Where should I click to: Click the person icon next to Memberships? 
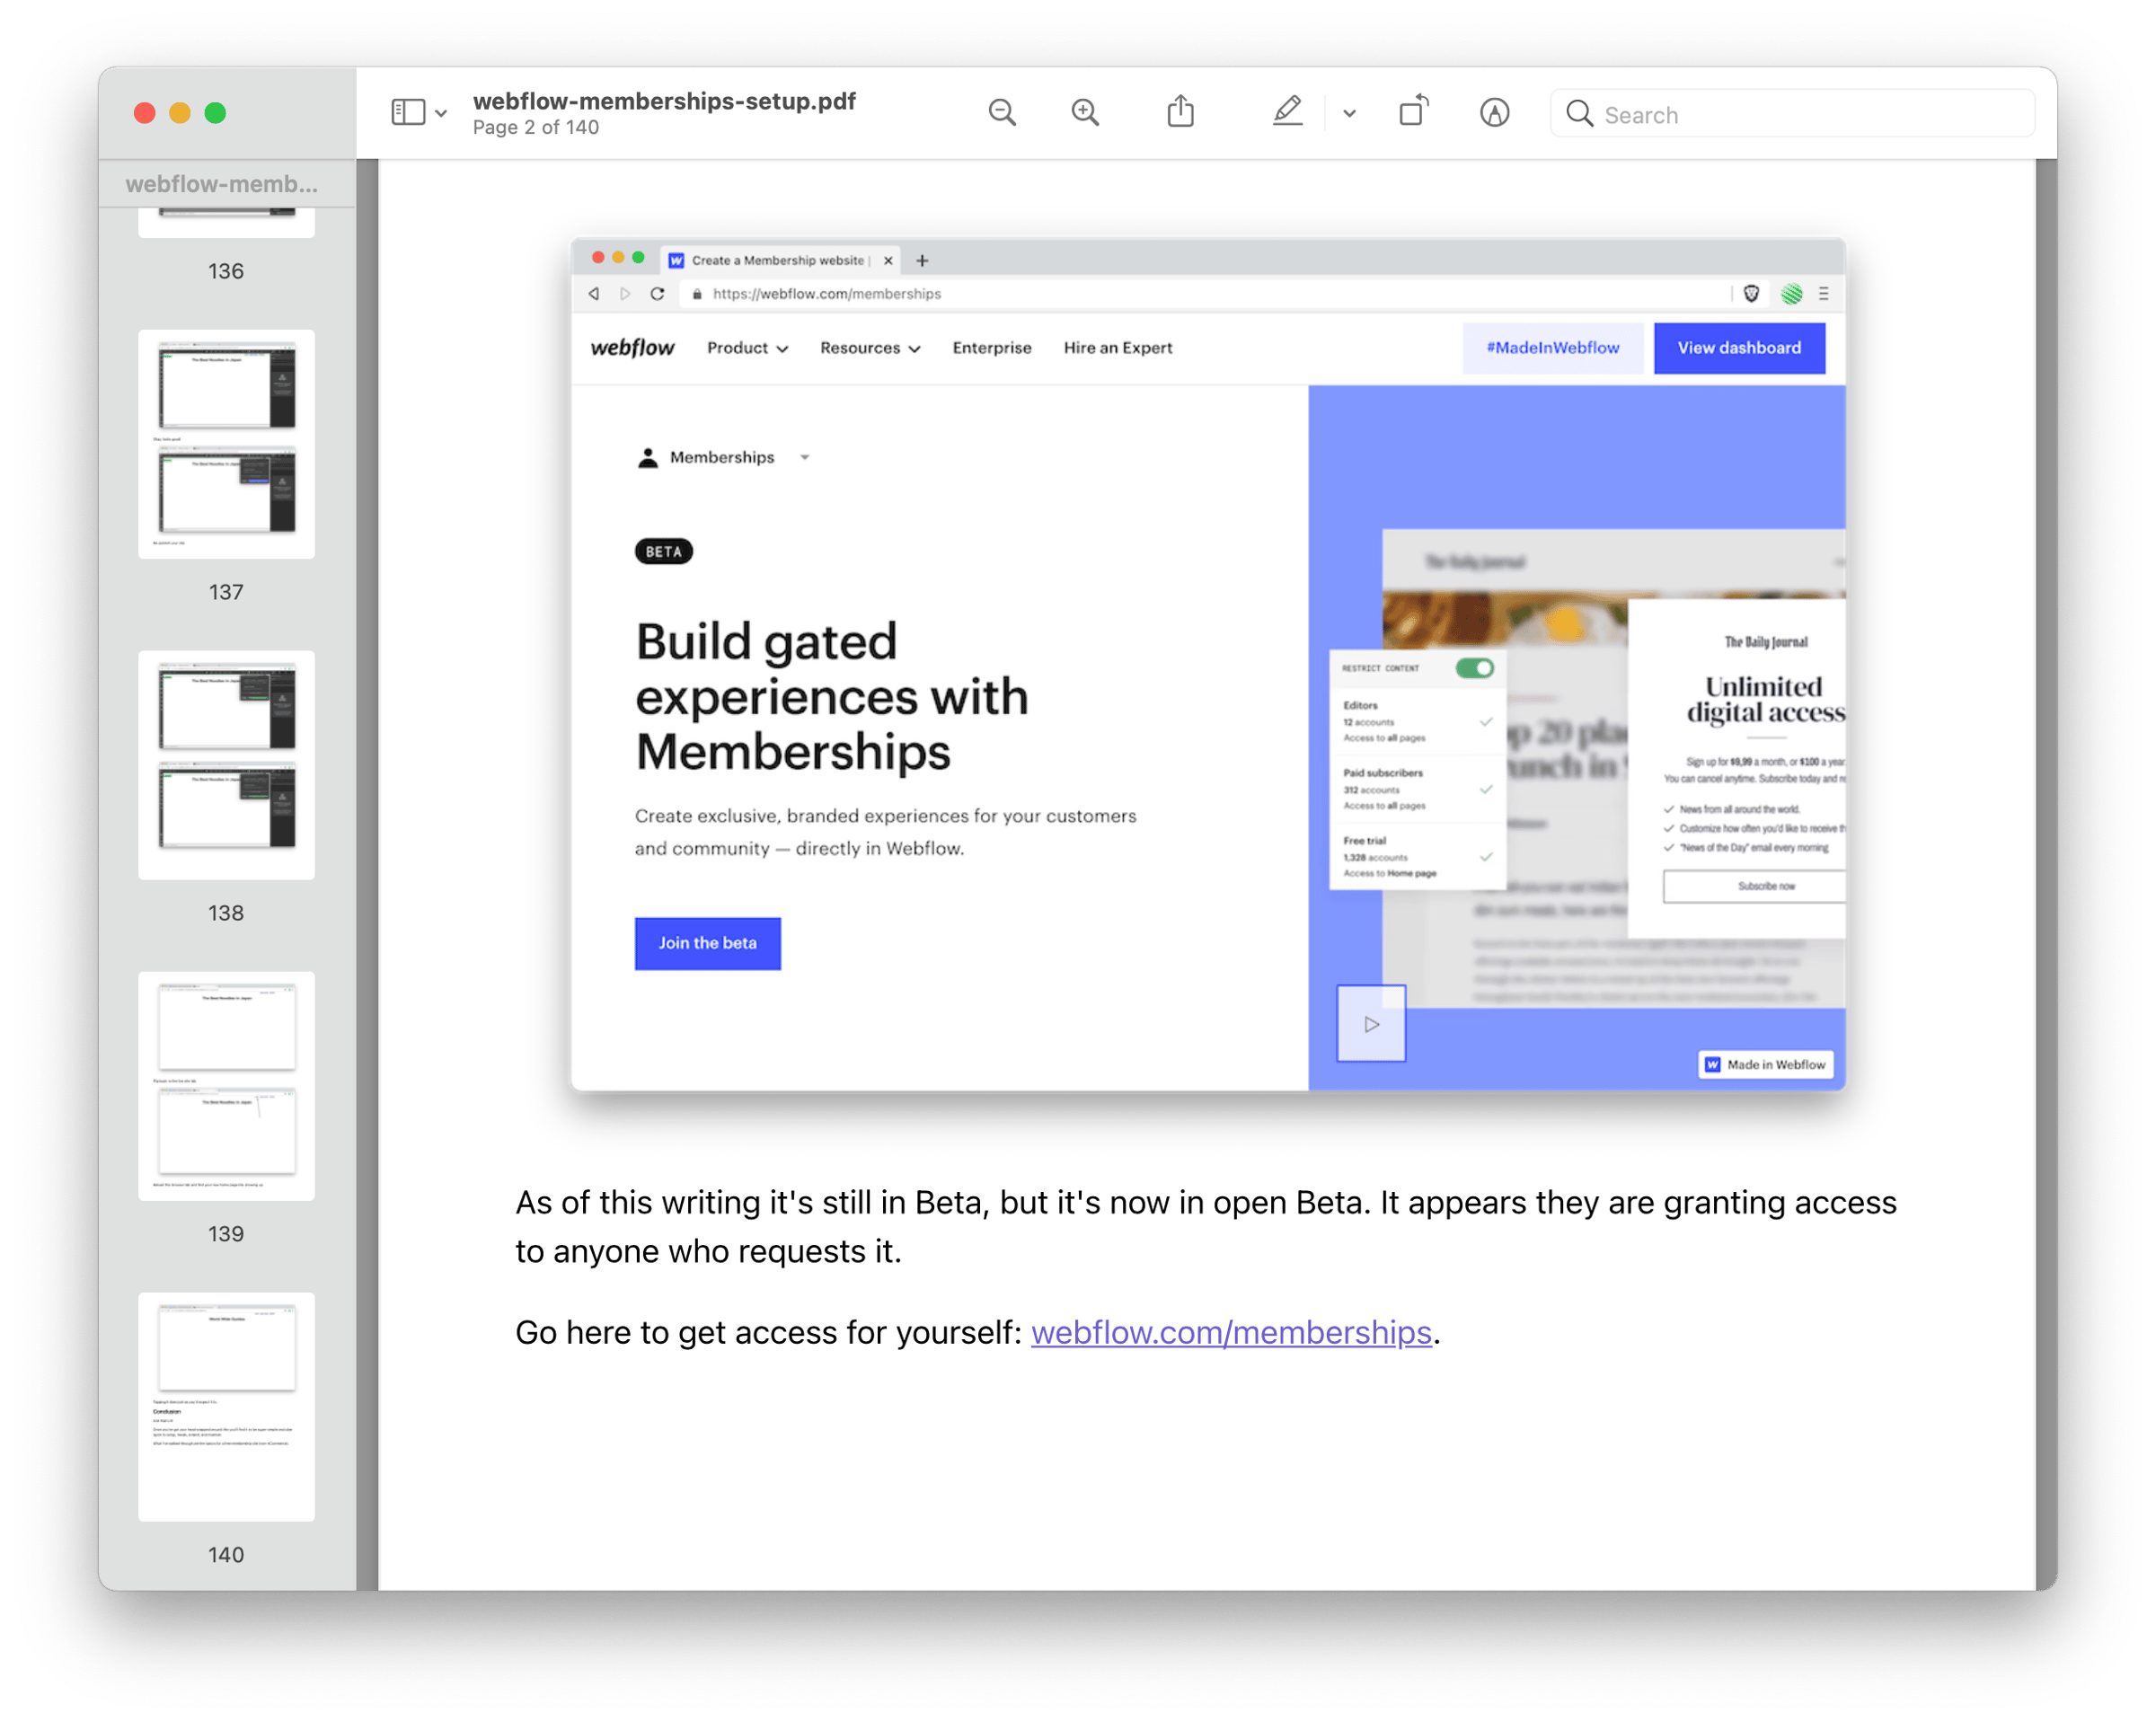tap(648, 458)
